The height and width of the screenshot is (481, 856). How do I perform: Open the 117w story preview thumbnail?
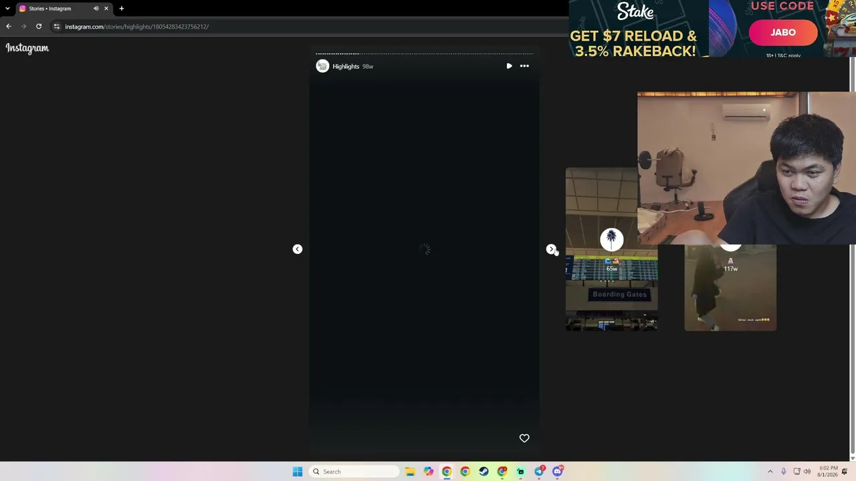point(730,287)
